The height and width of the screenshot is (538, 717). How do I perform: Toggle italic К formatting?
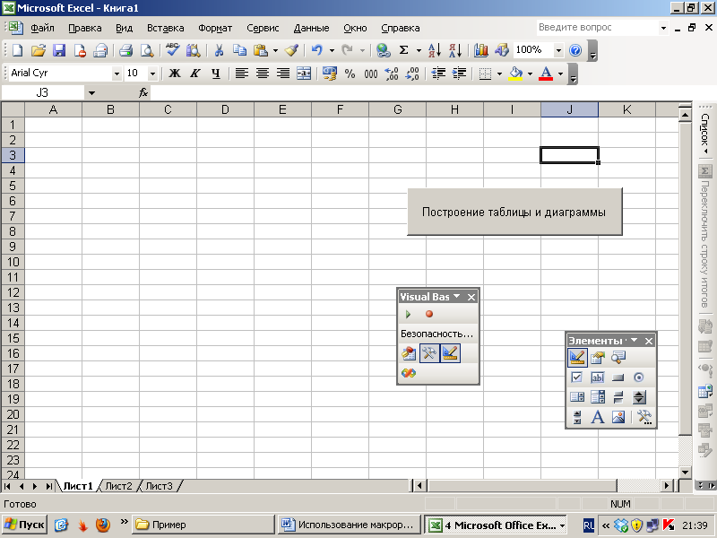[195, 74]
